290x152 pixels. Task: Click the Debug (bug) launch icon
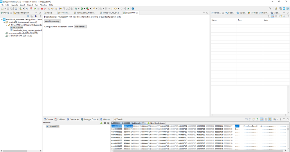click(x=76, y=9)
